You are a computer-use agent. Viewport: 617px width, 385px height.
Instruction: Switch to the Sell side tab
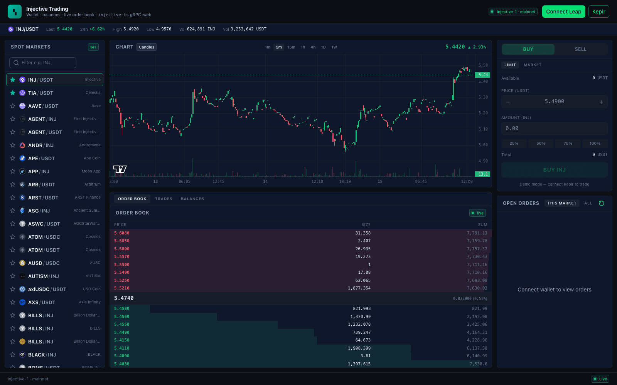point(581,49)
